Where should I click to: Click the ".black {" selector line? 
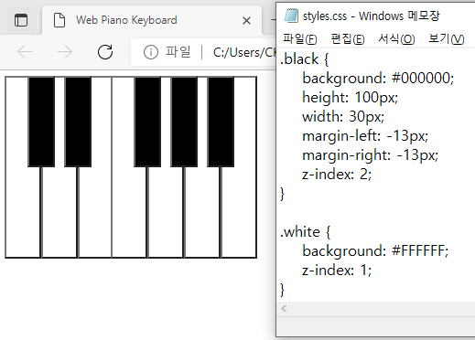(x=305, y=59)
